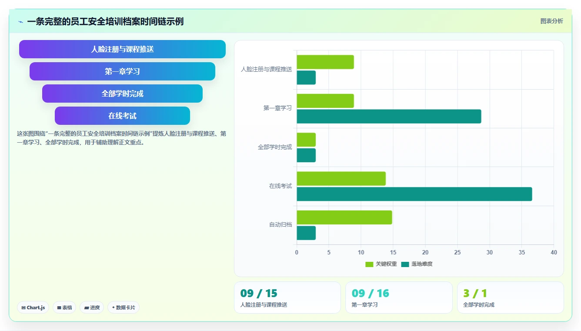Click the 3 / 1 data card
Screen dimensions: 581x331
pyautogui.click(x=510, y=298)
